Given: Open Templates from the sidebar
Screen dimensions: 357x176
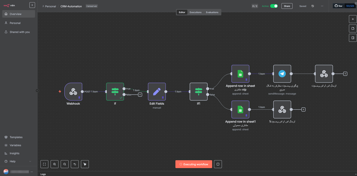Looking at the screenshot, I should tap(16, 137).
